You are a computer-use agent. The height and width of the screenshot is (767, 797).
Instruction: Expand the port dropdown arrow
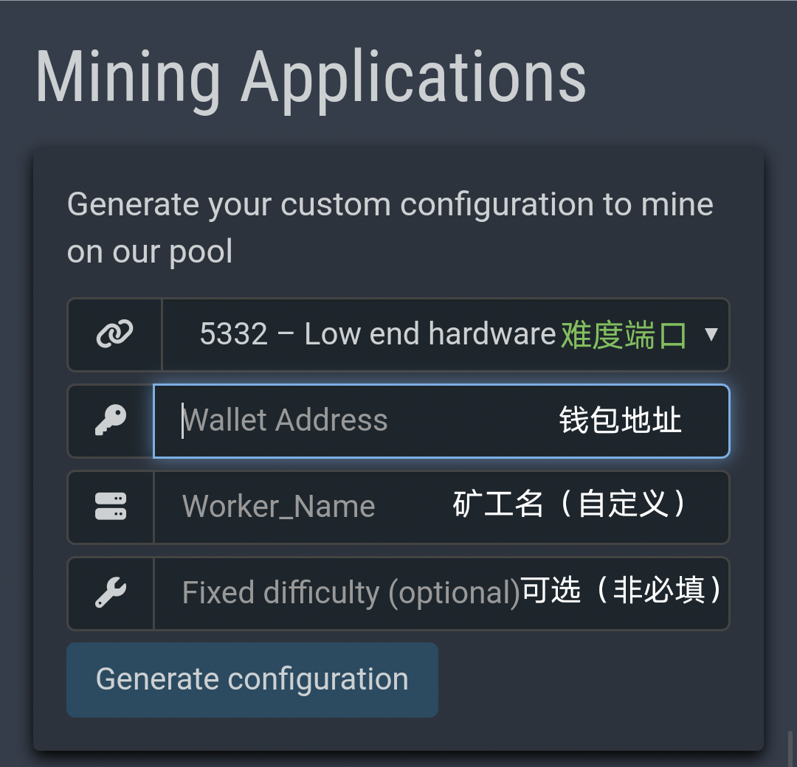pyautogui.click(x=711, y=335)
